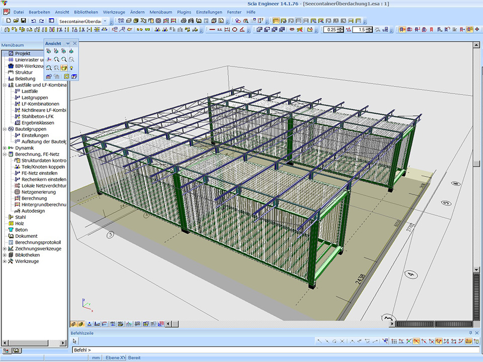Click the Save project icon in toolbar
Viewport: 483px width, 362px height.
coord(23,21)
